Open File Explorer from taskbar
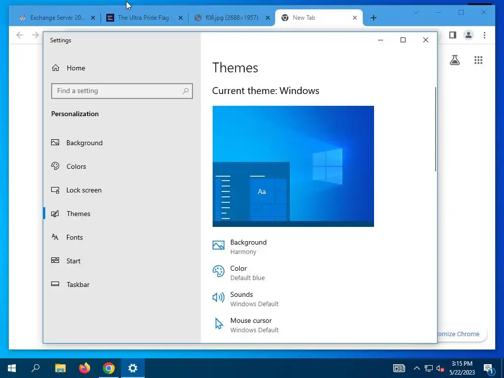This screenshot has height=378, width=504. tap(60, 368)
